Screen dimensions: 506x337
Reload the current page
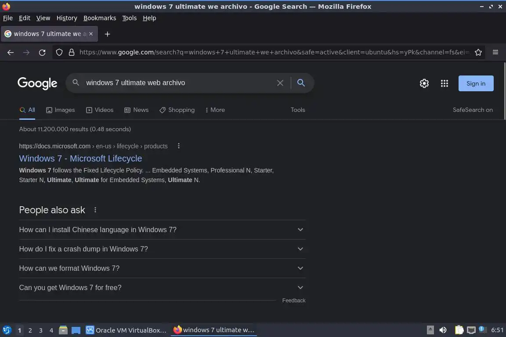(x=42, y=52)
